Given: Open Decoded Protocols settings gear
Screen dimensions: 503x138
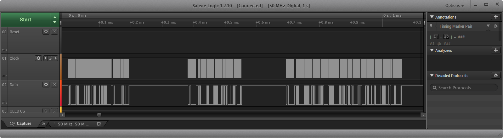Looking at the screenshot, I should click(496, 75).
